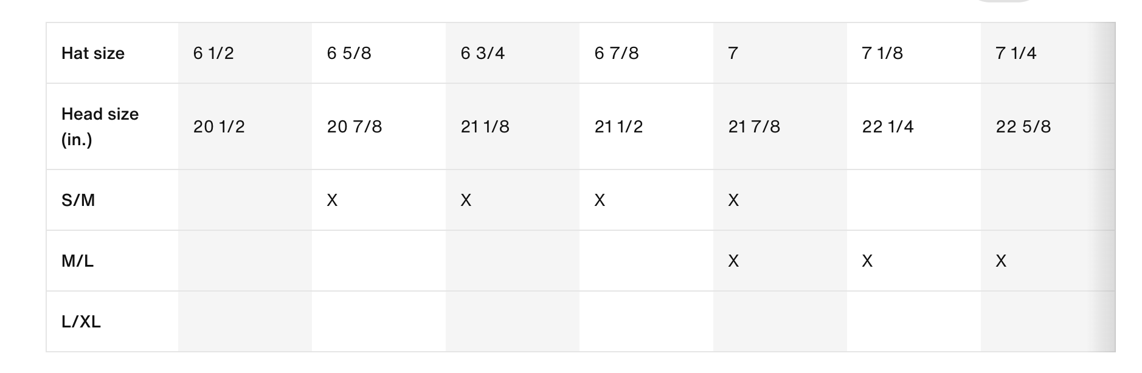Click the S/M row X under 6 5/8
1142x373 pixels.
pos(332,200)
